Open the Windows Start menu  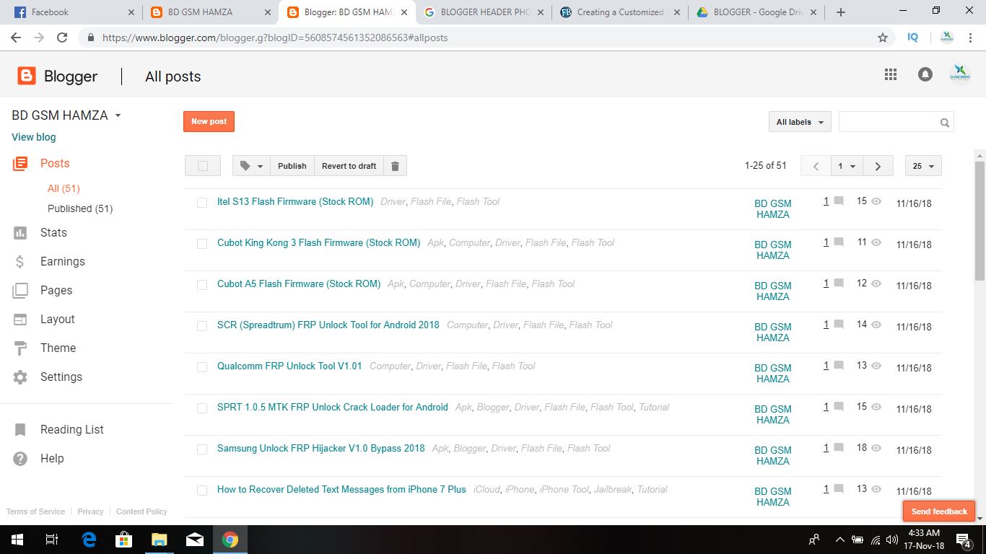pos(17,540)
